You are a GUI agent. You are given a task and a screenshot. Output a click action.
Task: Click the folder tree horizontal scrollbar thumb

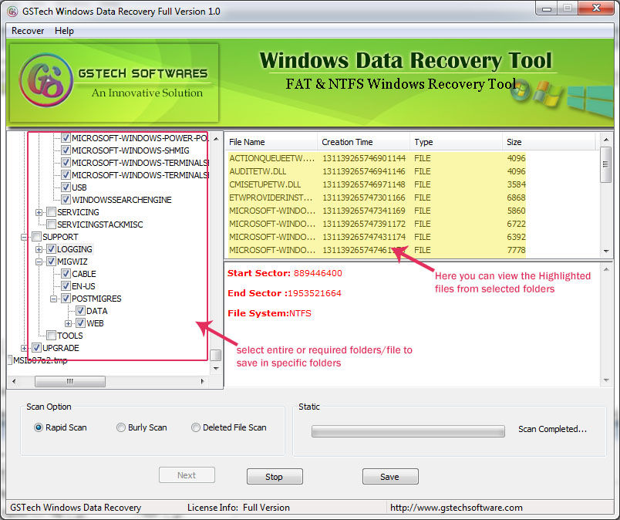70,381
